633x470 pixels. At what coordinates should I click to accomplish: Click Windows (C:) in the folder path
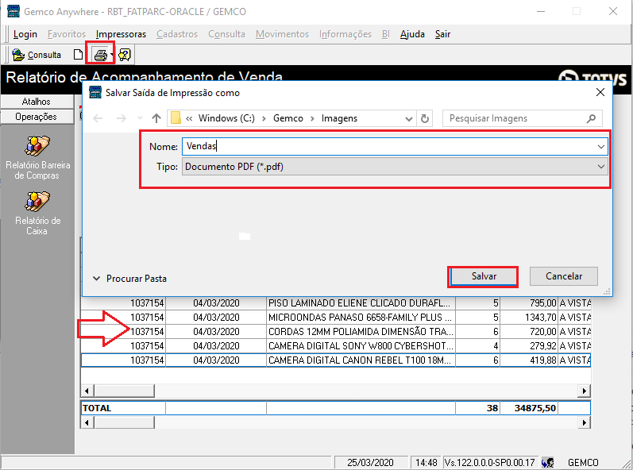(226, 118)
